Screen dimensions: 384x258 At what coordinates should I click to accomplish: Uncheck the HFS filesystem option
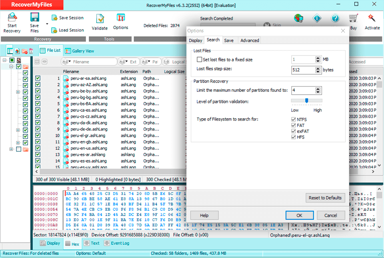click(x=293, y=137)
